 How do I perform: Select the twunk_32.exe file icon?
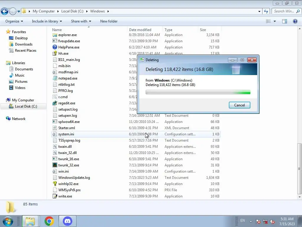coord(55,165)
